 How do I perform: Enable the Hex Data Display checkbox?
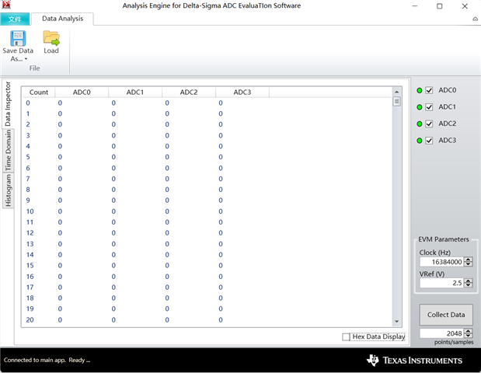346,336
